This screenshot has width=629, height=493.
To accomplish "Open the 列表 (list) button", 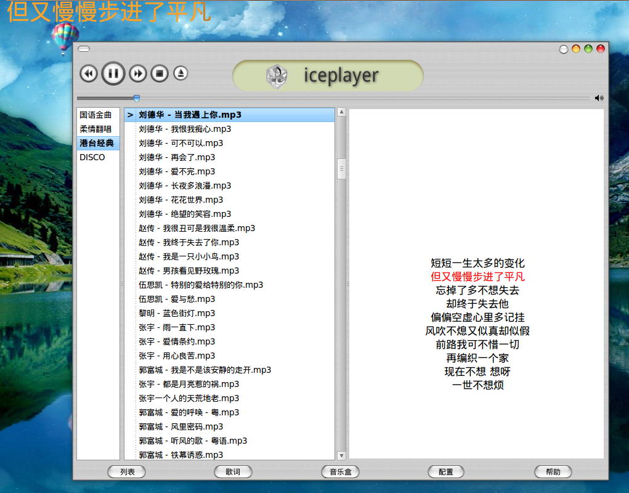I will [127, 472].
